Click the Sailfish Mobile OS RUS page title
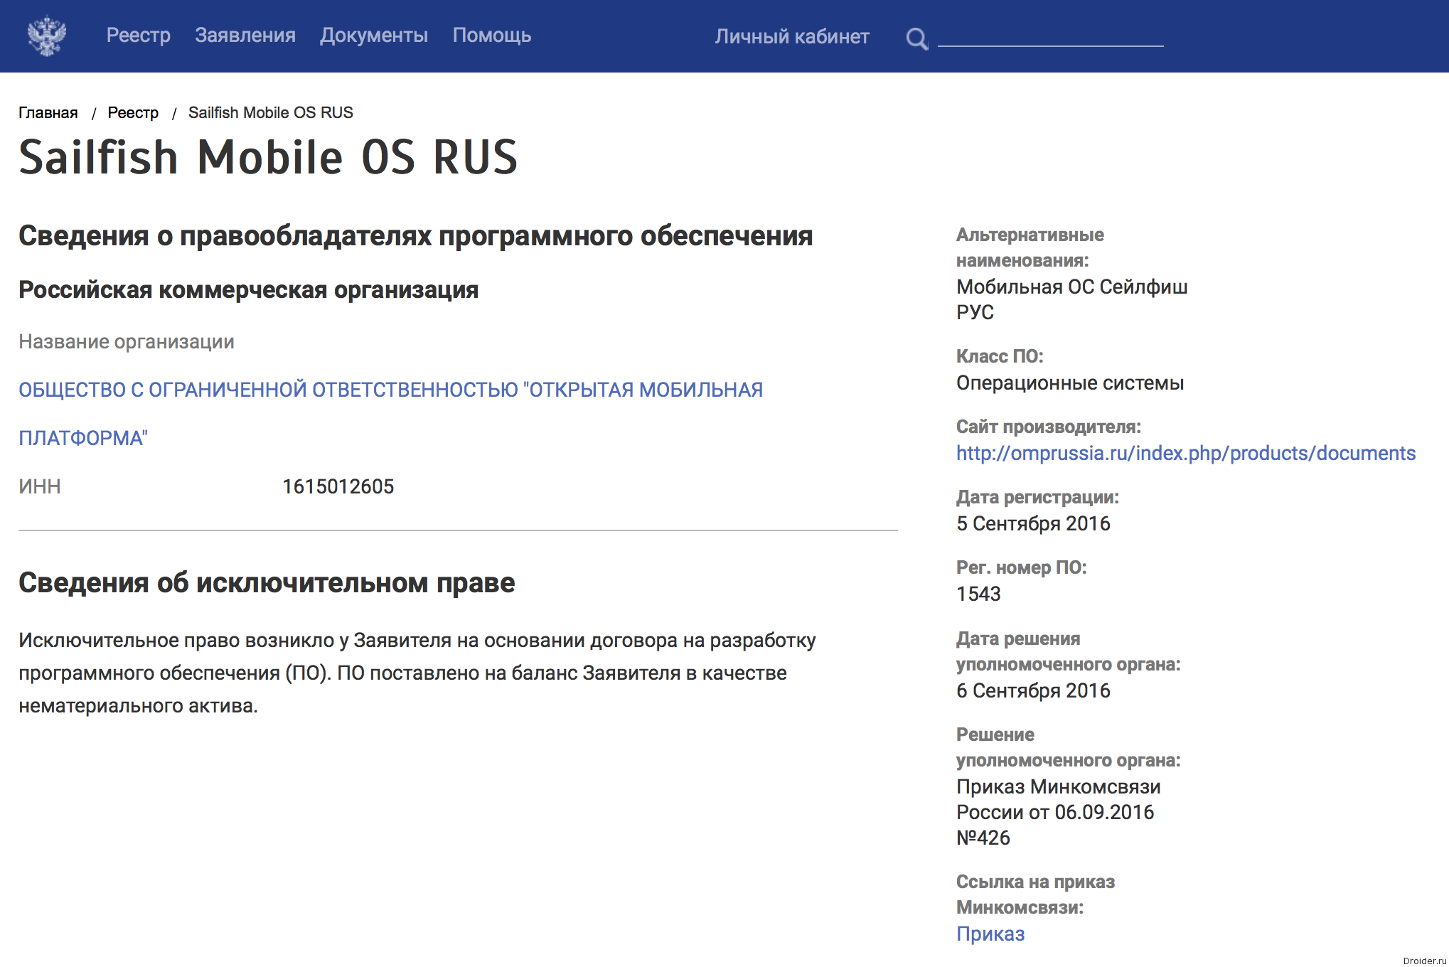1449x967 pixels. click(x=268, y=157)
